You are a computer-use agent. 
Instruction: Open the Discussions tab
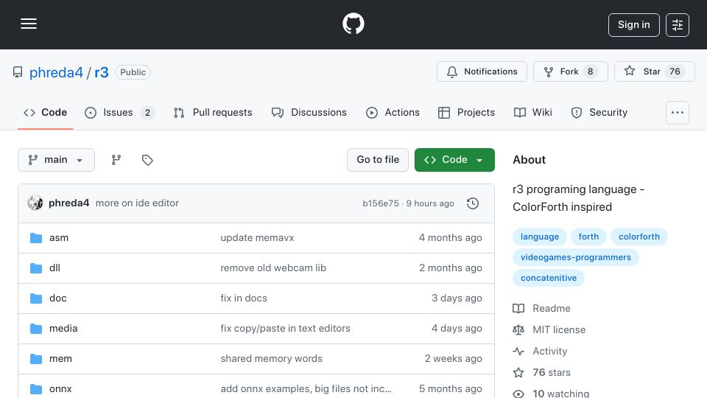click(x=309, y=112)
